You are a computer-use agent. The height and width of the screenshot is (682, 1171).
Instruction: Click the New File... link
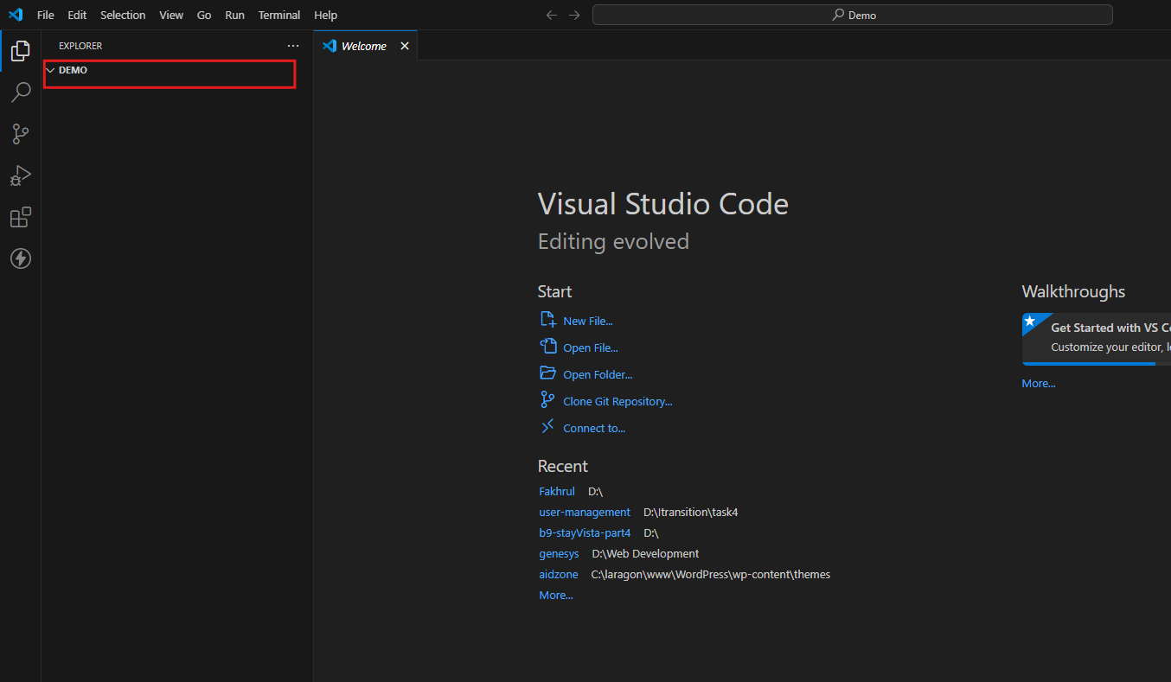587,321
